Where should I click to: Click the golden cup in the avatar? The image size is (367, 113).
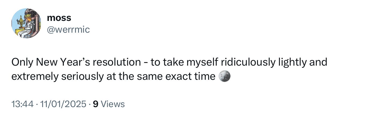coord(20,21)
